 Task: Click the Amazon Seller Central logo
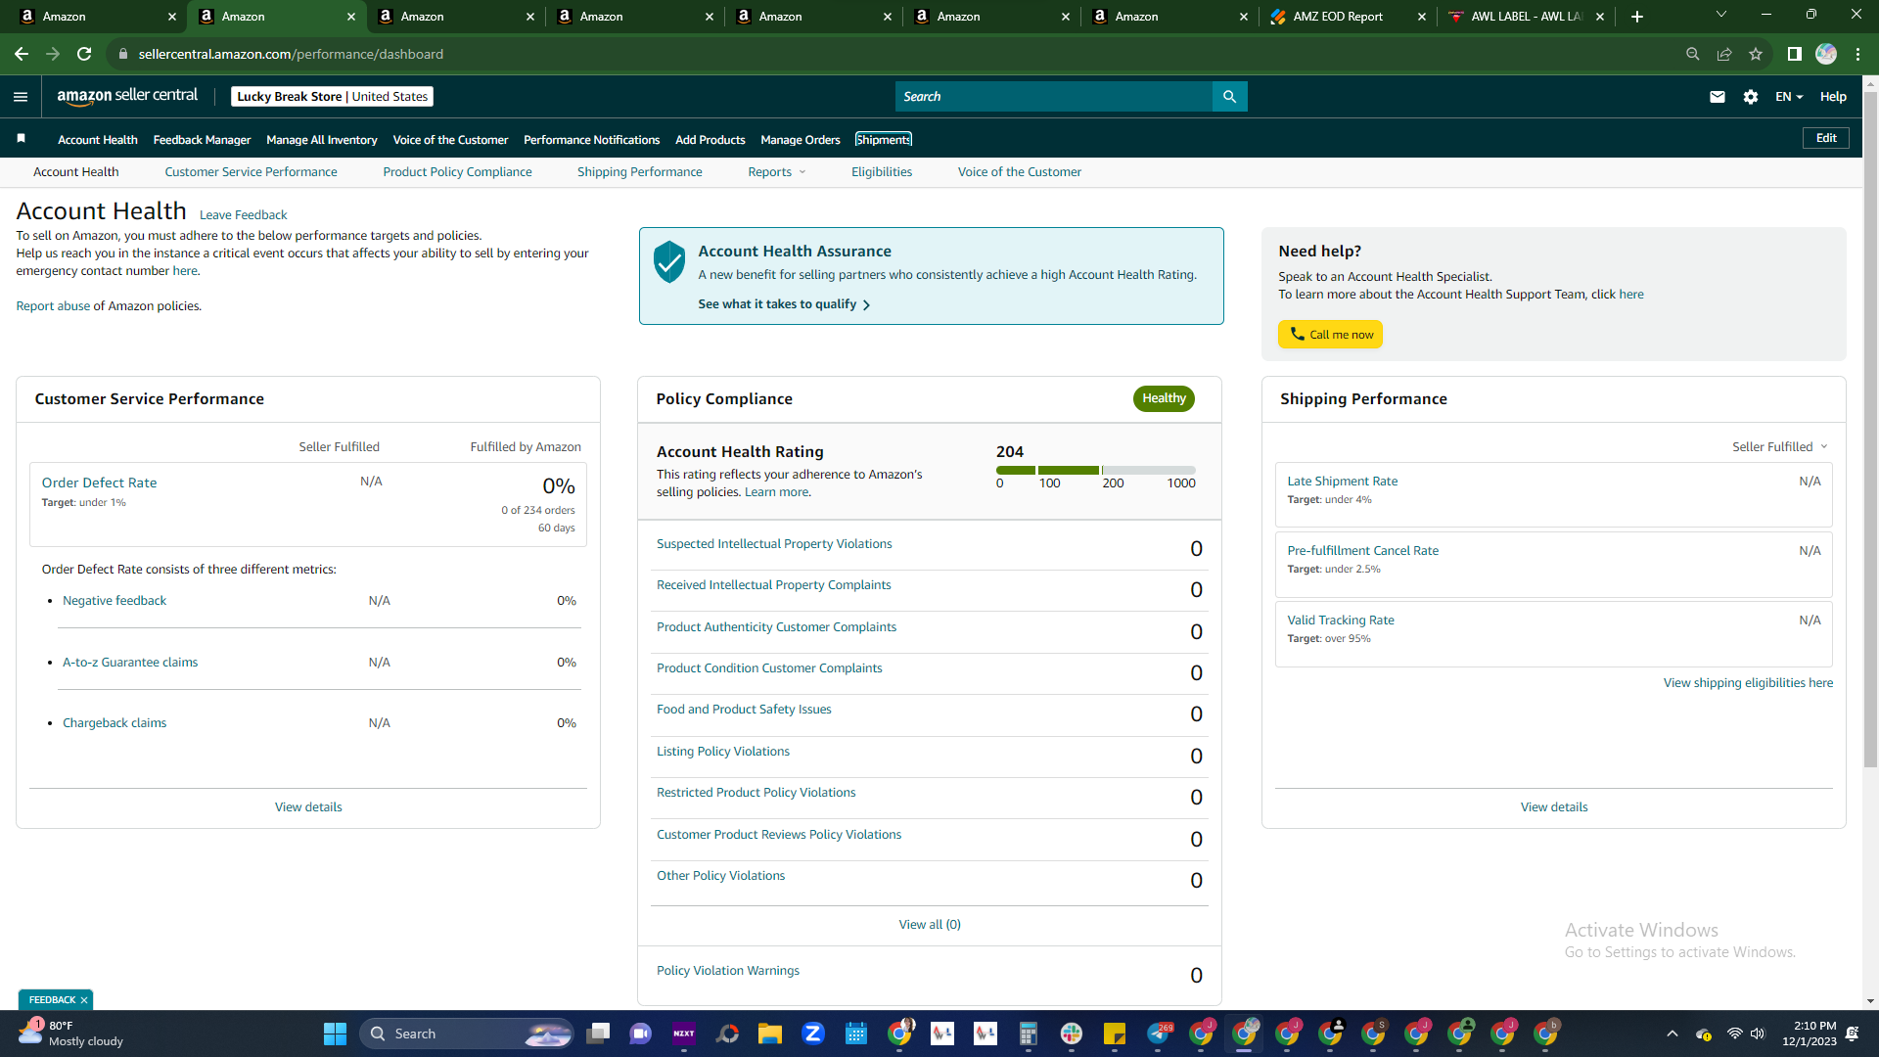click(127, 96)
